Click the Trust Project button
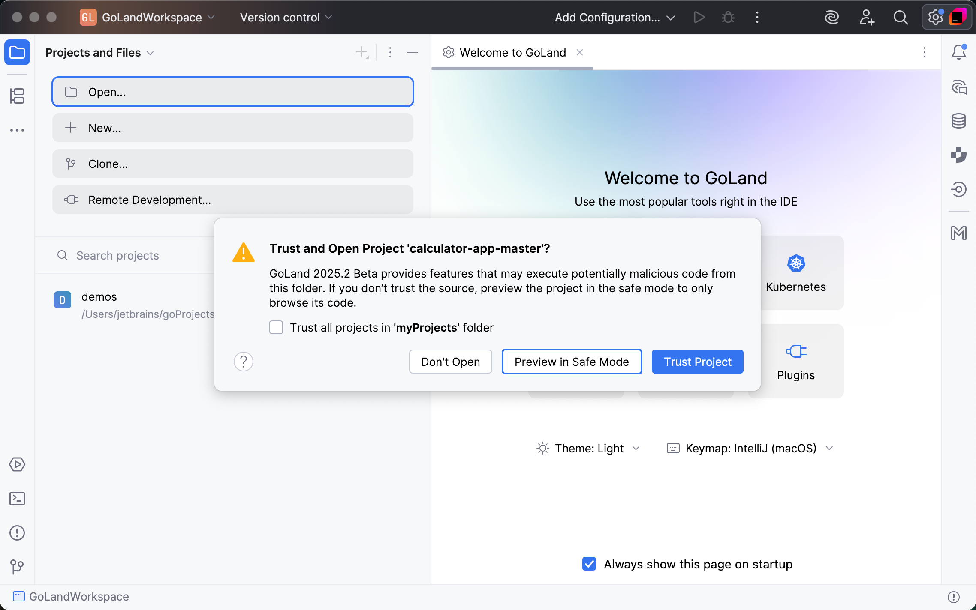The width and height of the screenshot is (976, 610). [697, 362]
